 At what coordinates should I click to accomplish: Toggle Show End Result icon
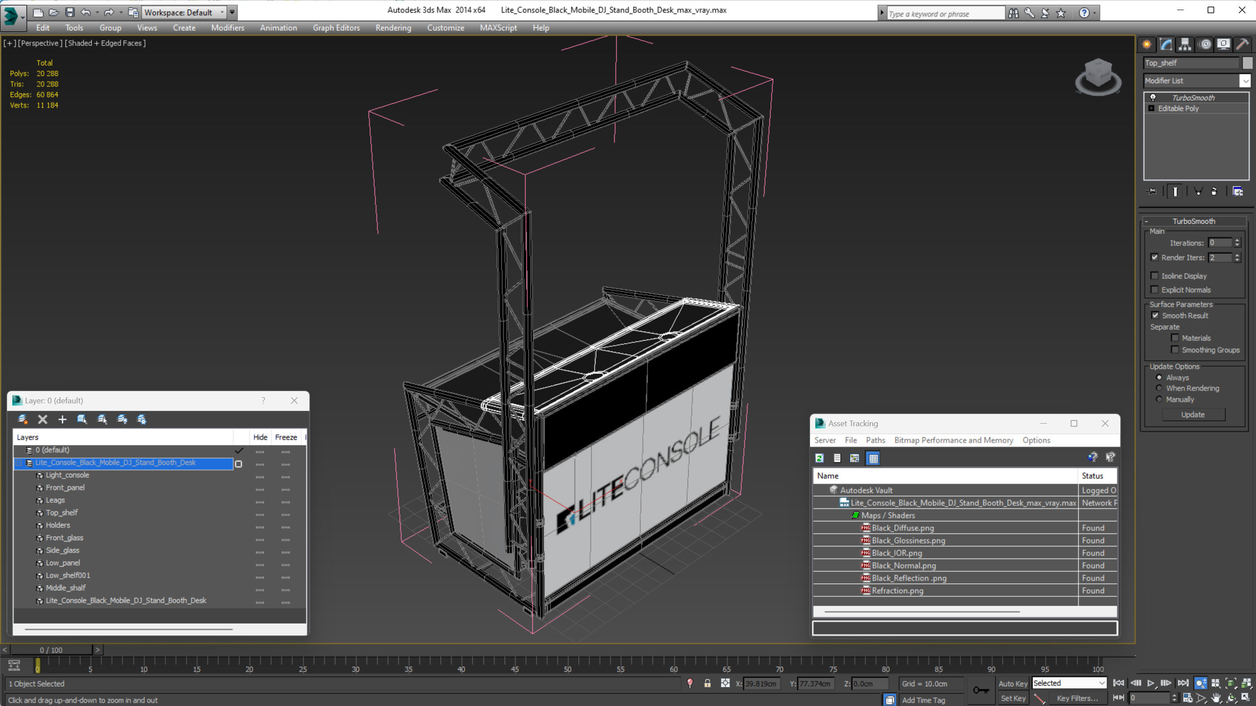[x=1175, y=191]
